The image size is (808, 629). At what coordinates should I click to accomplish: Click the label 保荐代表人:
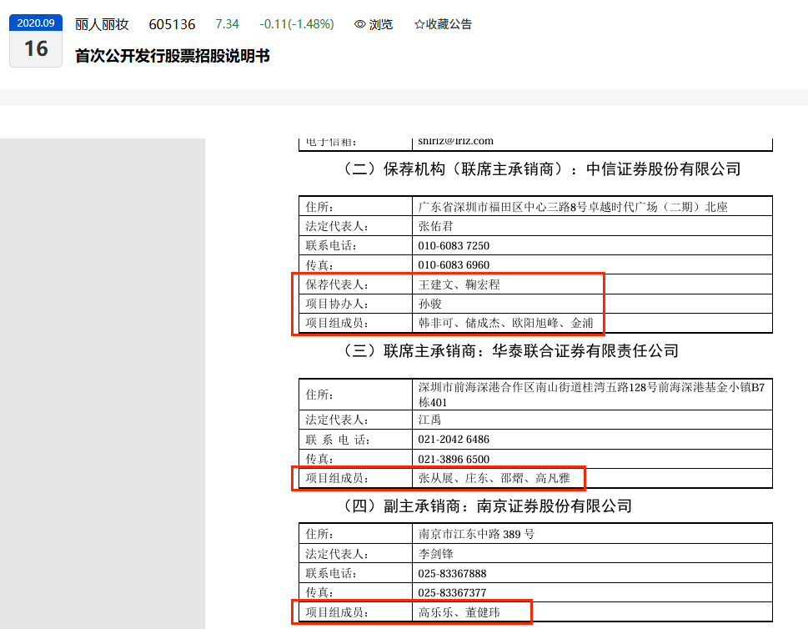click(x=337, y=284)
